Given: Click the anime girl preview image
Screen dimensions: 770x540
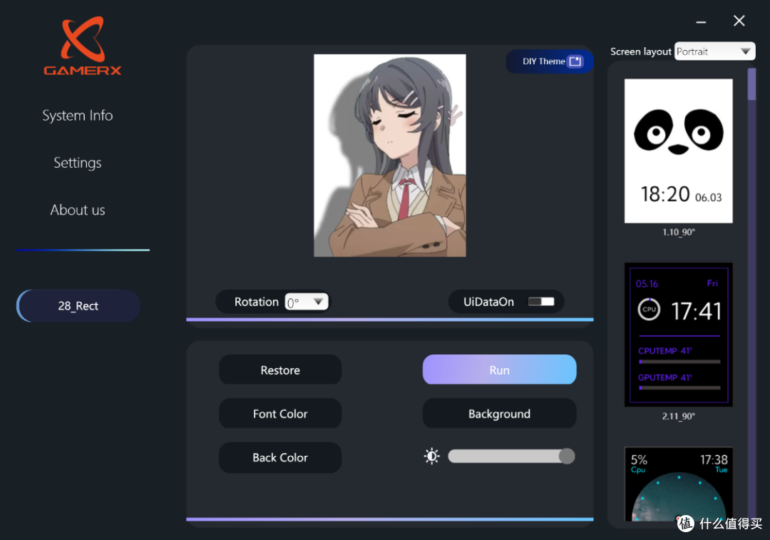Looking at the screenshot, I should click(390, 156).
